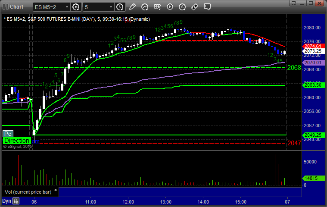Viewport: 327px width, 207px height.
Task: Toggle the Pc label on chart
Action: (8, 134)
